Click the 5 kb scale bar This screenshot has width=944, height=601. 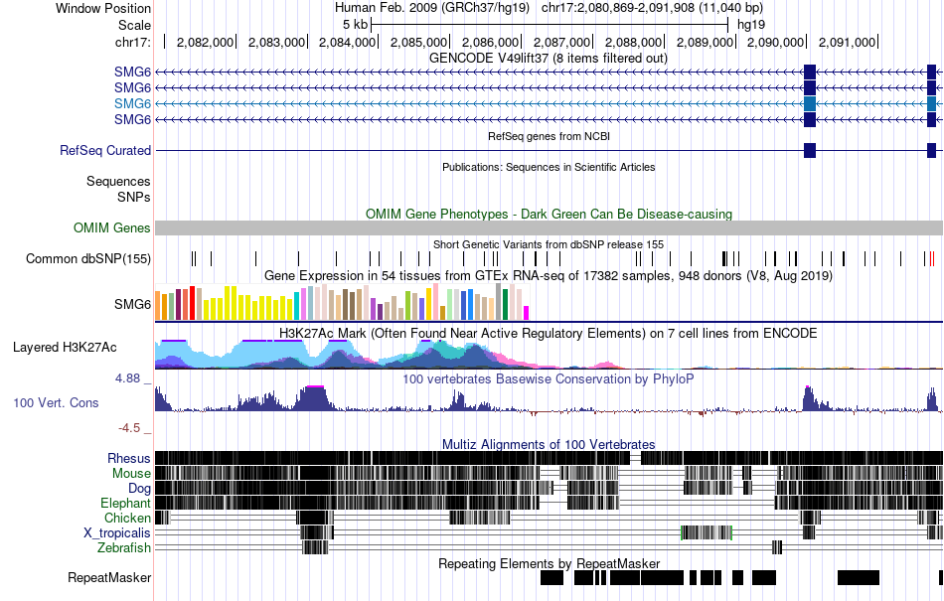point(550,25)
